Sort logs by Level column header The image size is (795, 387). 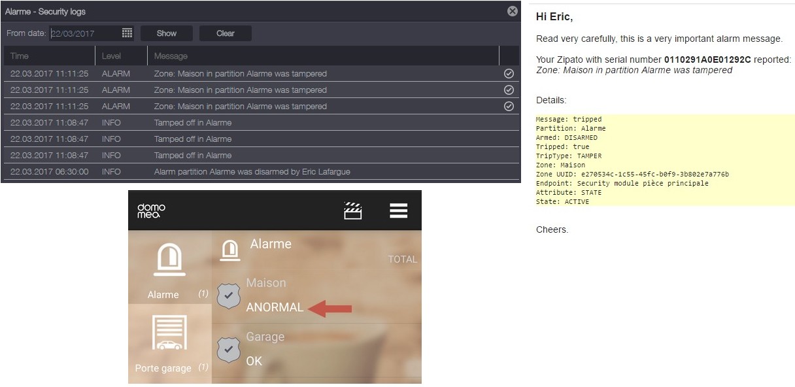112,56
